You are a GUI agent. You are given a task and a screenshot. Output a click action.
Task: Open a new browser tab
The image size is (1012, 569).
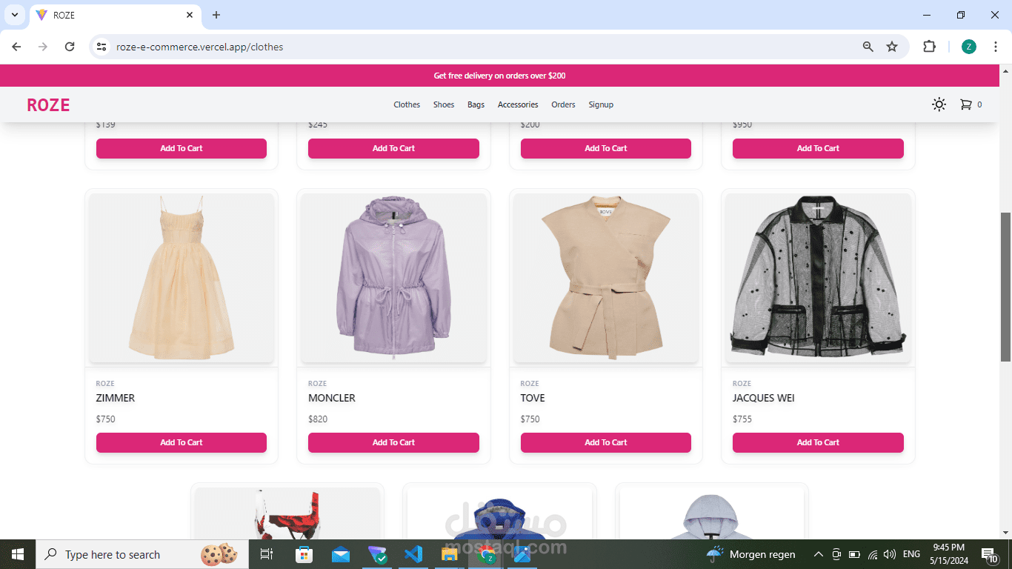[x=216, y=15]
